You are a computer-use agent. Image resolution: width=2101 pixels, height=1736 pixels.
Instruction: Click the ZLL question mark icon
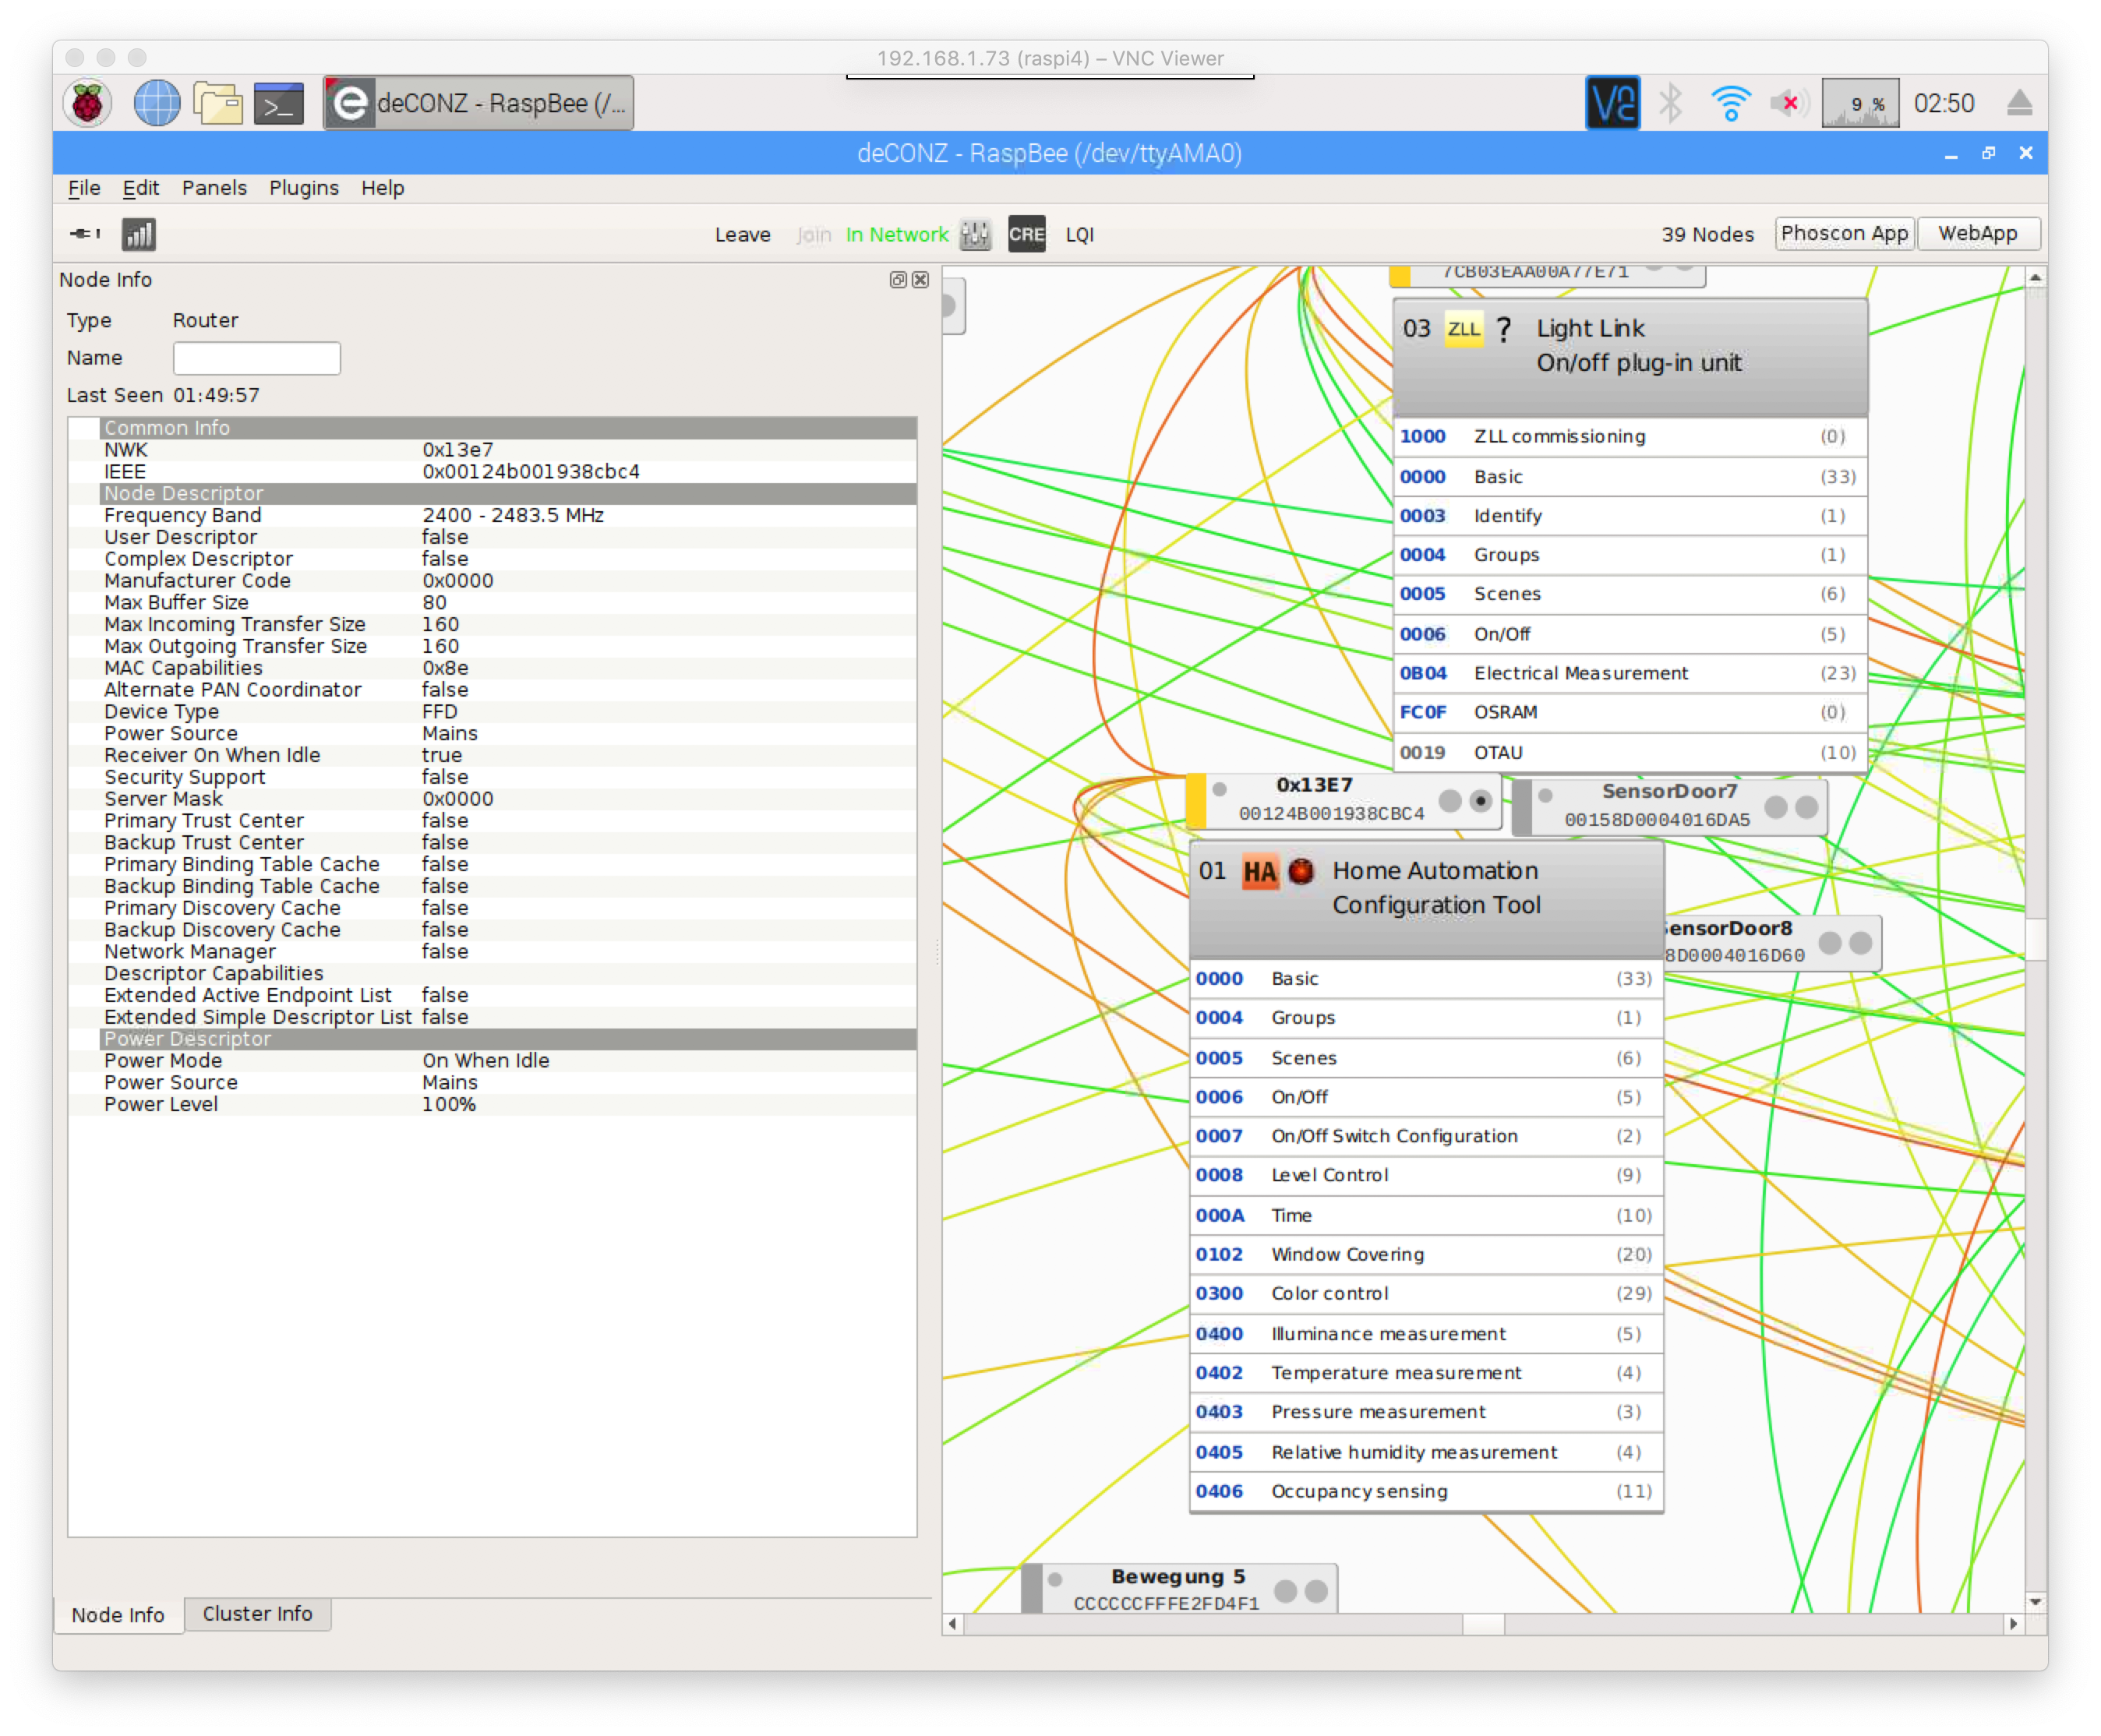[1503, 329]
